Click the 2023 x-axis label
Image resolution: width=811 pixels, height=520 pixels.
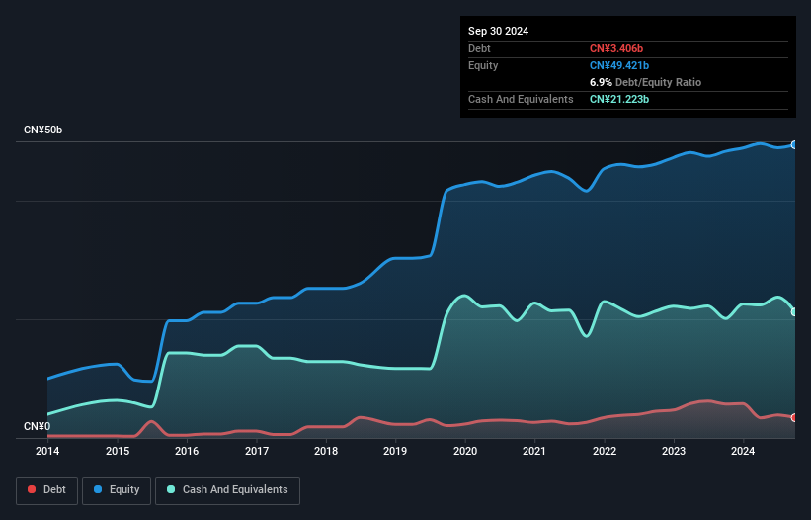(x=674, y=451)
